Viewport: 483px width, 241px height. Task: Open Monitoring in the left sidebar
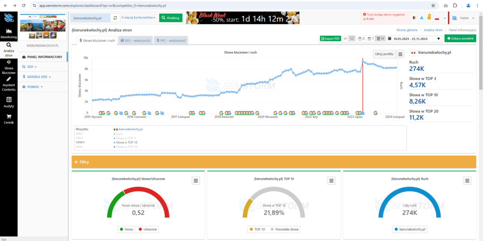coord(8,33)
